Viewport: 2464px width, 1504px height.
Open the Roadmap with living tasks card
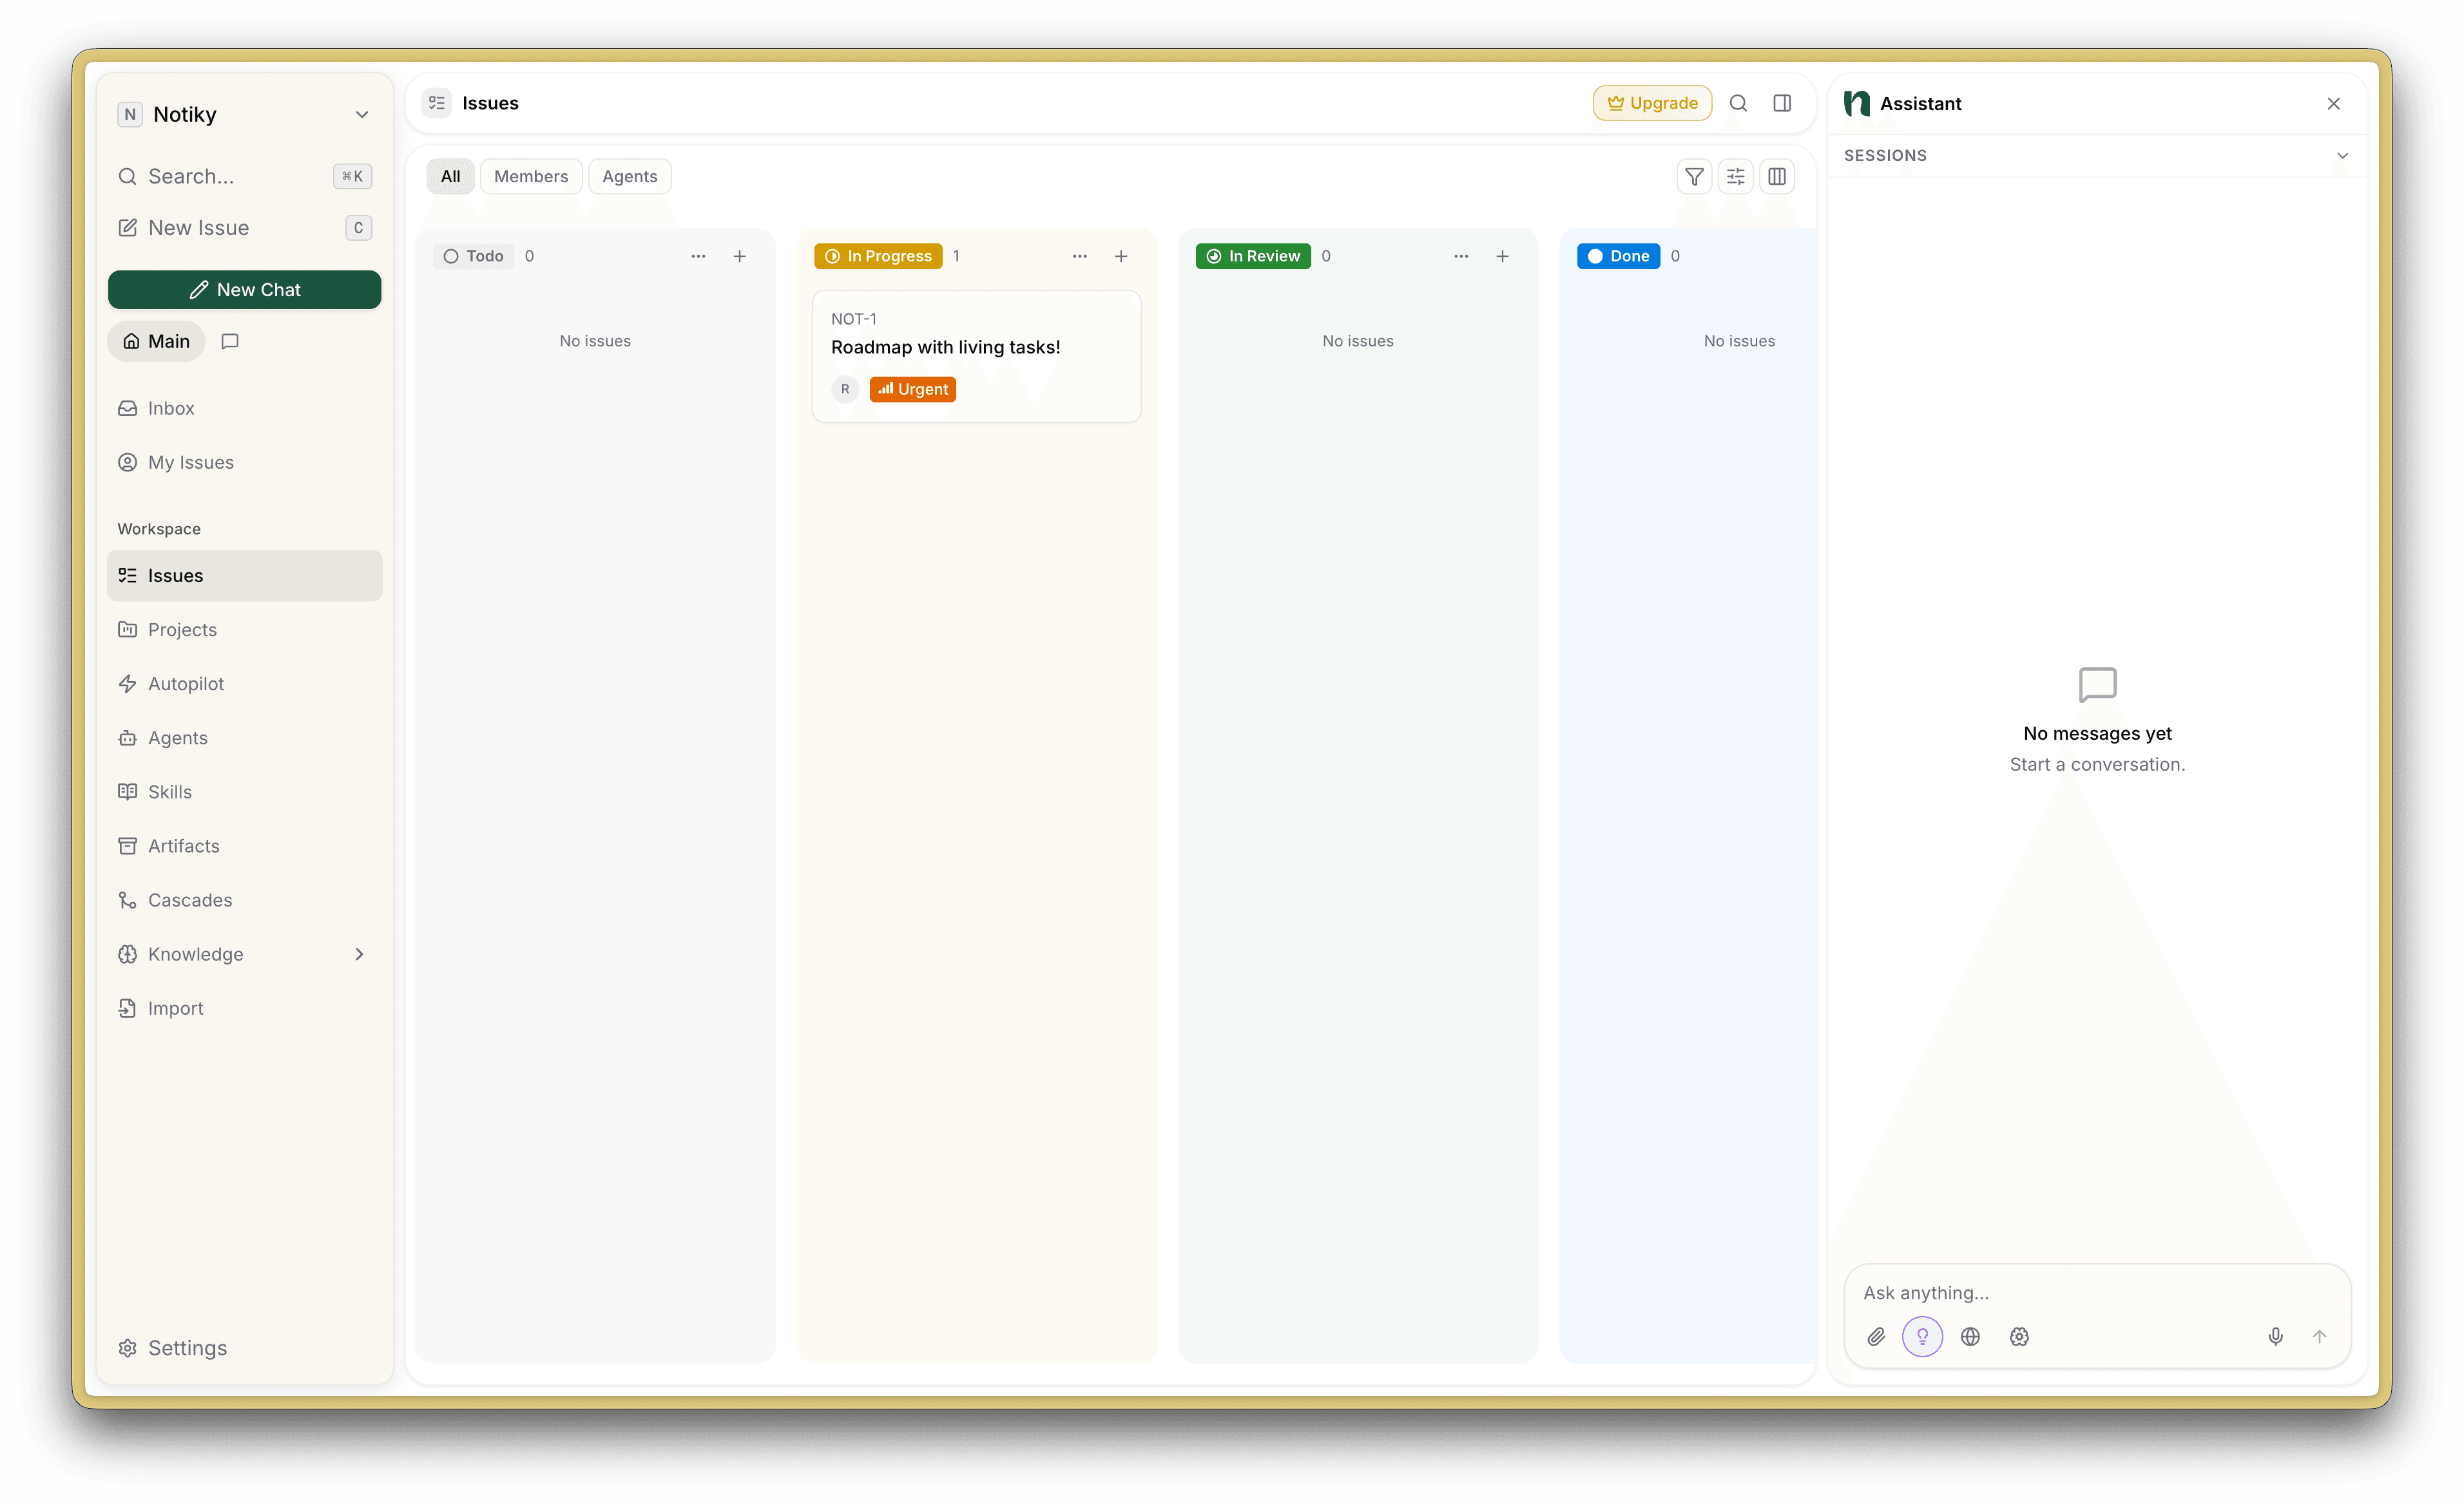(x=977, y=357)
